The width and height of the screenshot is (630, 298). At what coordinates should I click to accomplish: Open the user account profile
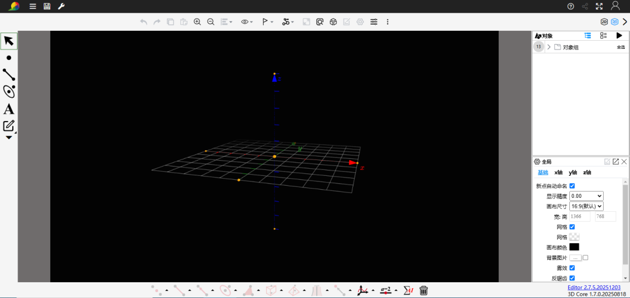point(615,6)
